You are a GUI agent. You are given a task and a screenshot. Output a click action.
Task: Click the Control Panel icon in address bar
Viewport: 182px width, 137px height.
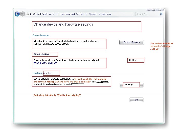28,14
